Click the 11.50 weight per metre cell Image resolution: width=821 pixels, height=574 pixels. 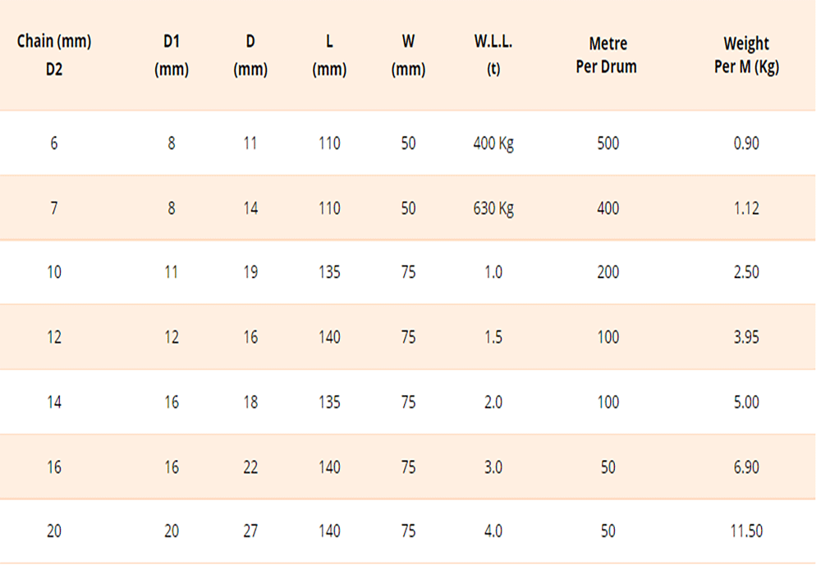tap(746, 531)
